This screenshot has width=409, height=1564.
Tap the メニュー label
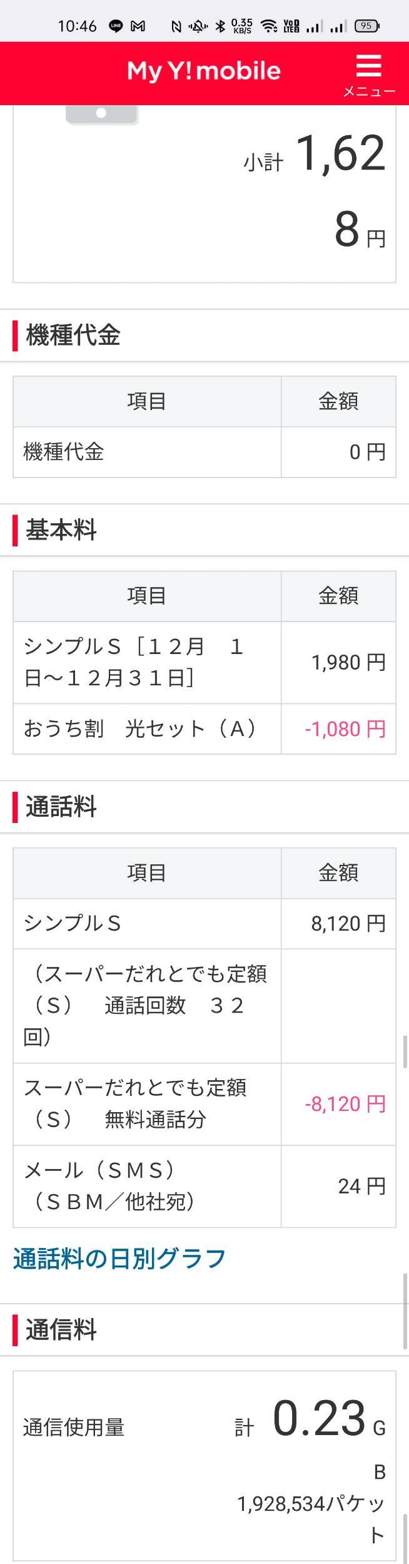[369, 91]
